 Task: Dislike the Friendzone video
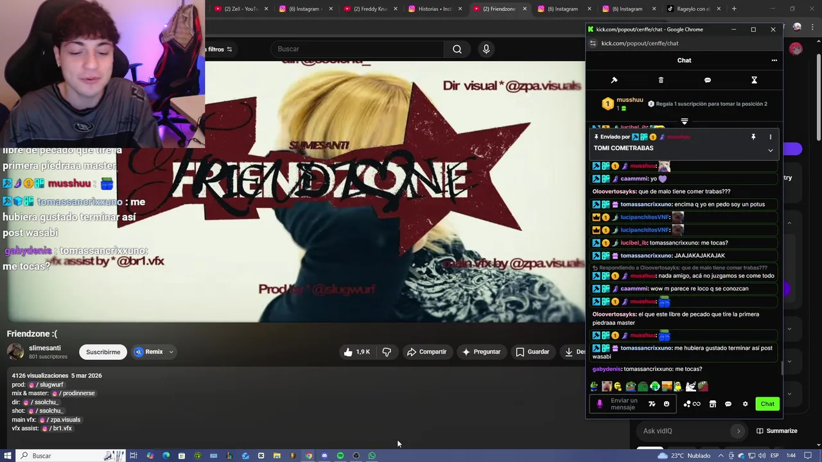pos(387,352)
